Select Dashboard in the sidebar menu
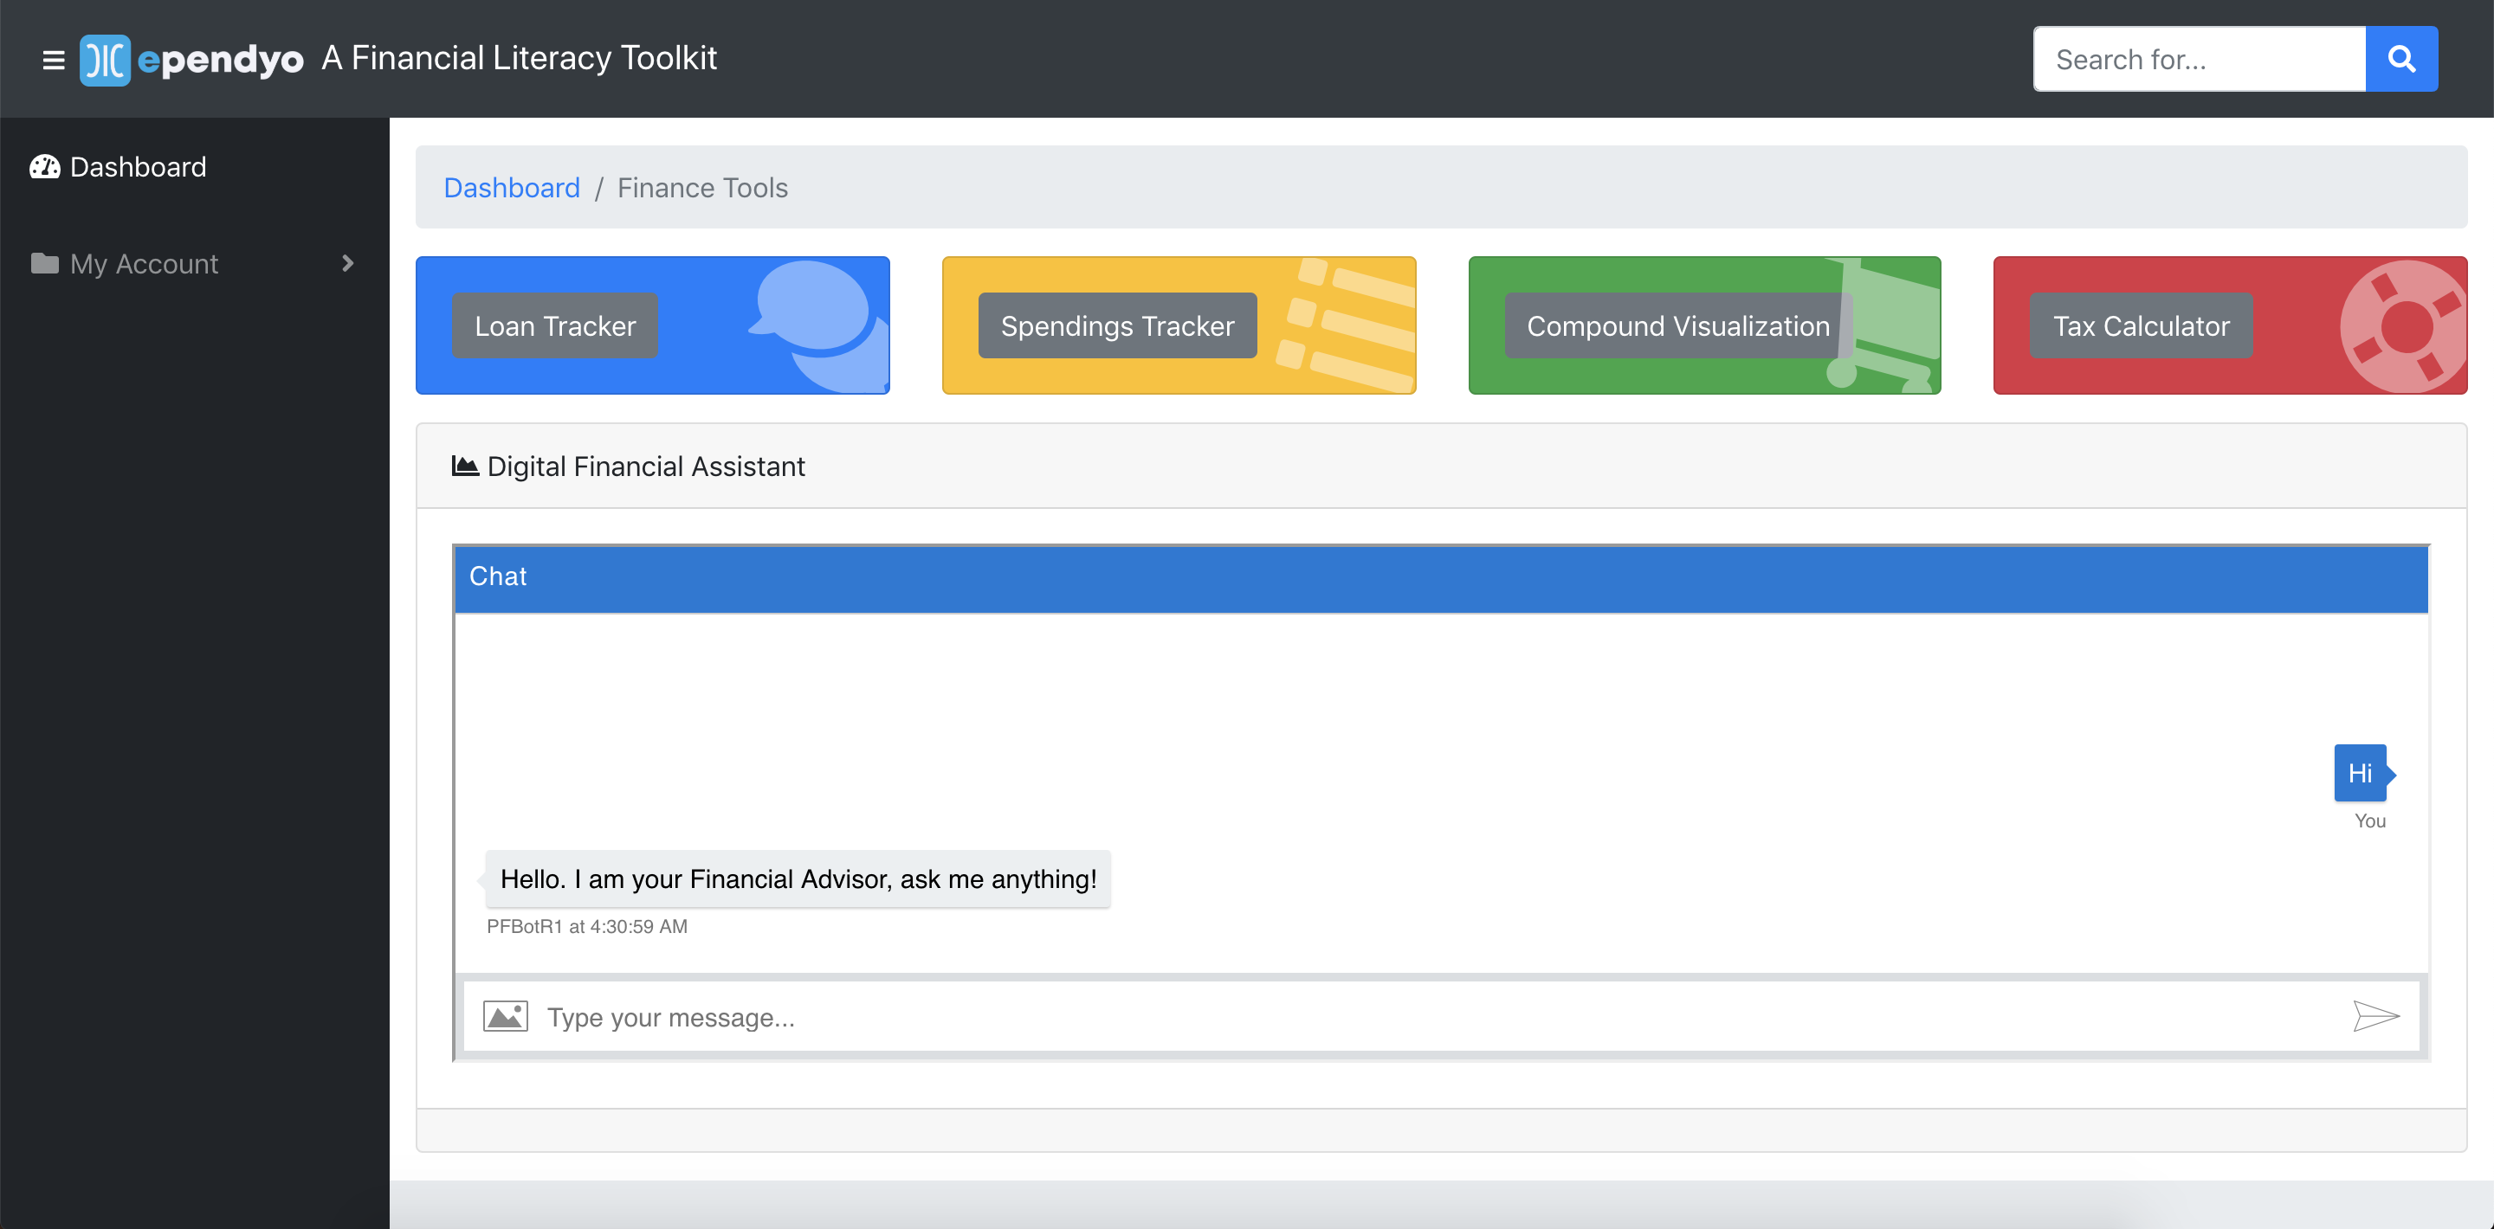Screen dimensions: 2494x1229 click(x=138, y=167)
